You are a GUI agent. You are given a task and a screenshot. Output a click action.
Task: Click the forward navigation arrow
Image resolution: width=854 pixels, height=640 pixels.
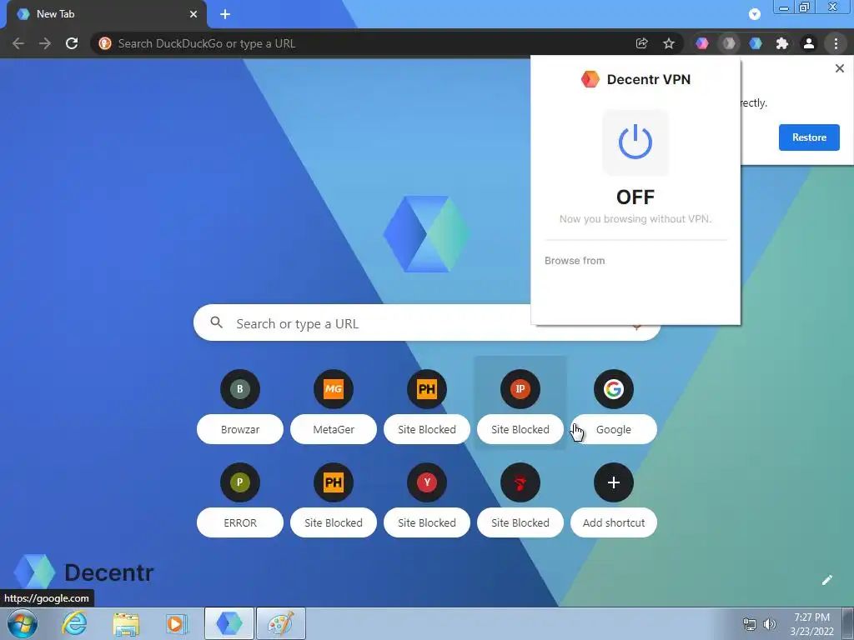coord(45,43)
